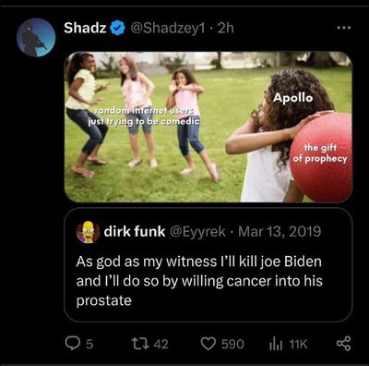
Task: Open dirk funk's Homer Simpson avatar
Action: click(x=88, y=232)
